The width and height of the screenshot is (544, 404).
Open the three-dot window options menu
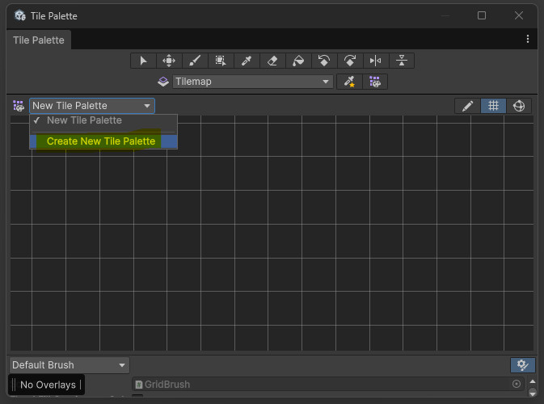(x=528, y=39)
